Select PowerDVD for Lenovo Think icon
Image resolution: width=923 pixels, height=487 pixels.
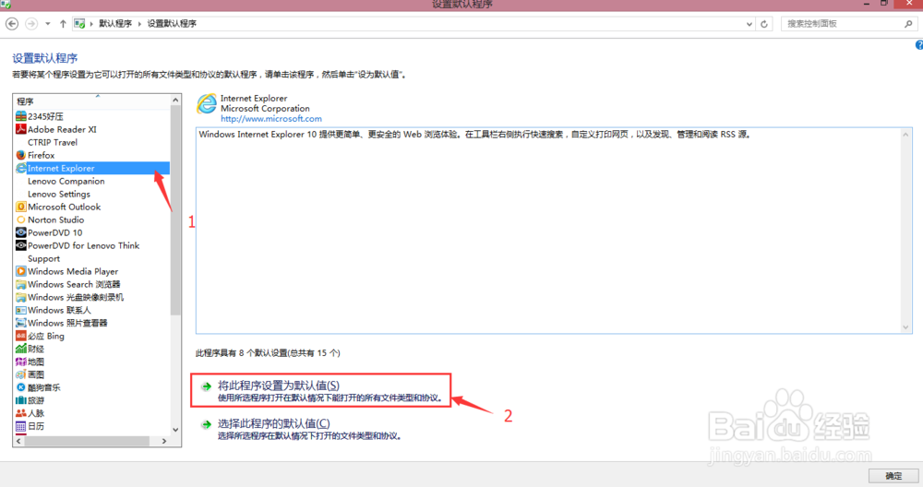coord(20,245)
